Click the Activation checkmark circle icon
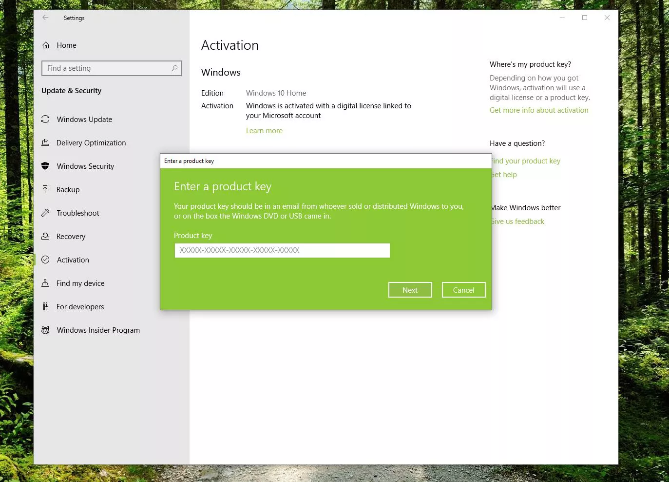This screenshot has height=482, width=669. click(x=45, y=260)
